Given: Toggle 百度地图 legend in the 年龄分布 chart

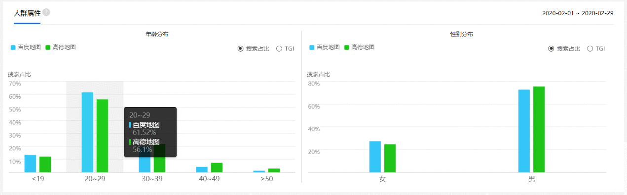Looking at the screenshot, I should point(26,47).
